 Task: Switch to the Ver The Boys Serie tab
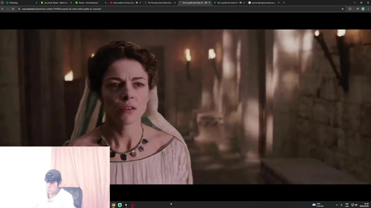(x=160, y=3)
